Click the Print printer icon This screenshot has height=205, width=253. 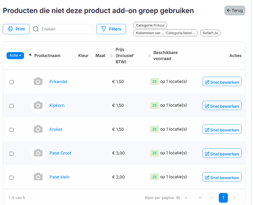click(x=10, y=29)
